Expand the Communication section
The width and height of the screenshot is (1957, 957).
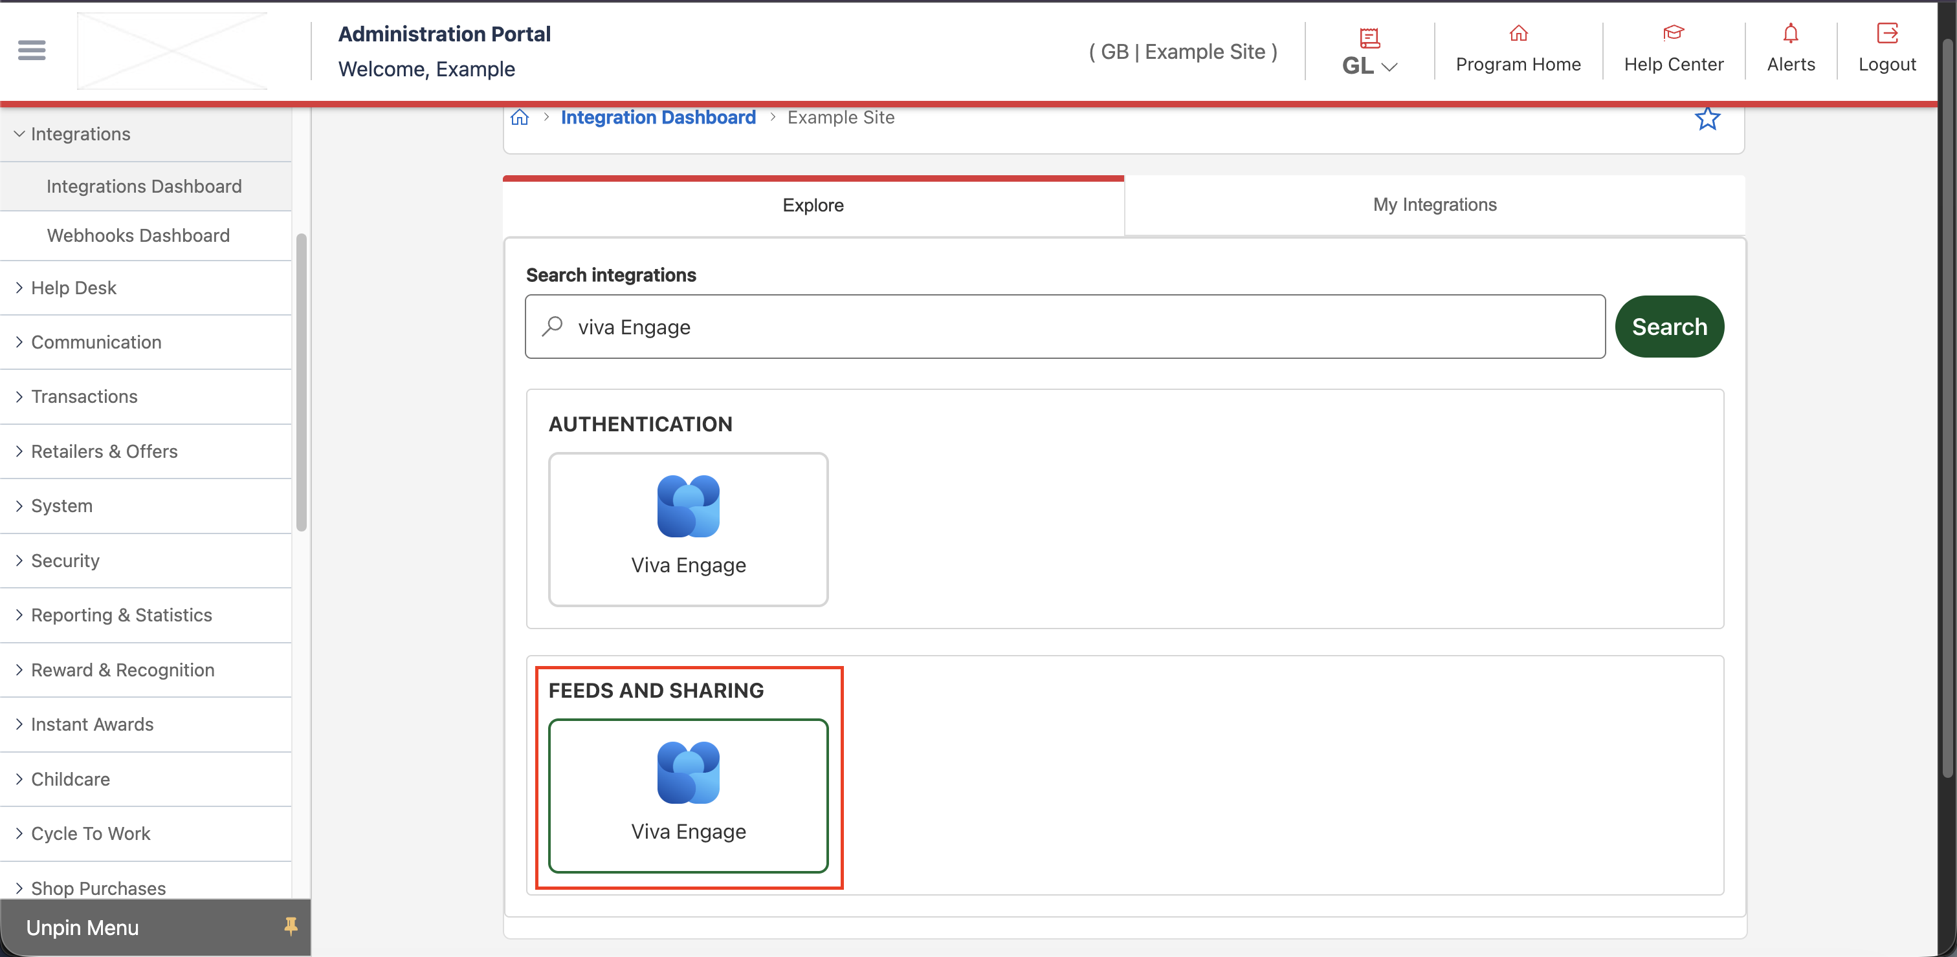coord(146,342)
